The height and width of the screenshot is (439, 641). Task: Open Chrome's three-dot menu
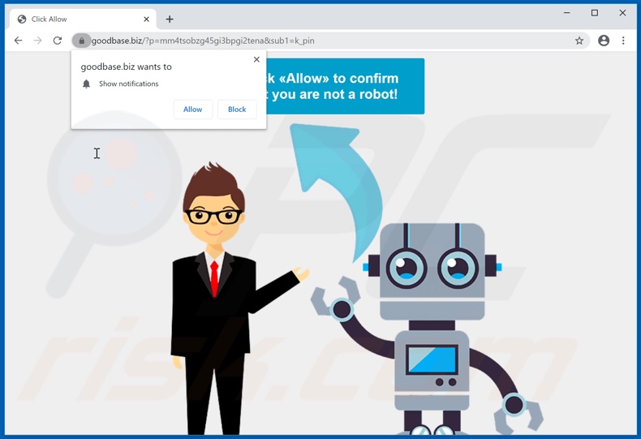(623, 41)
